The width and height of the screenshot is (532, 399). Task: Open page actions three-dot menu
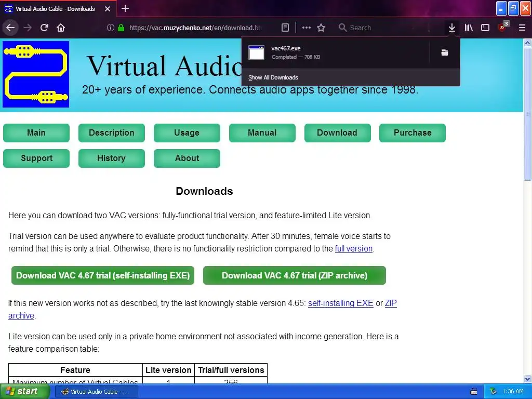(x=307, y=28)
